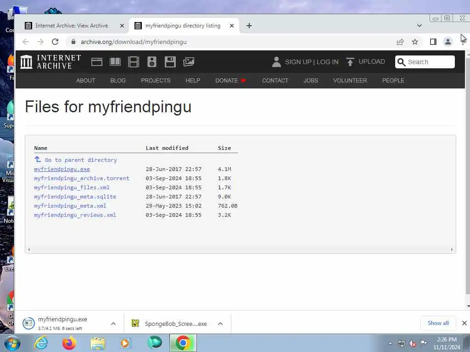Open the Texts book icon

pyautogui.click(x=115, y=62)
